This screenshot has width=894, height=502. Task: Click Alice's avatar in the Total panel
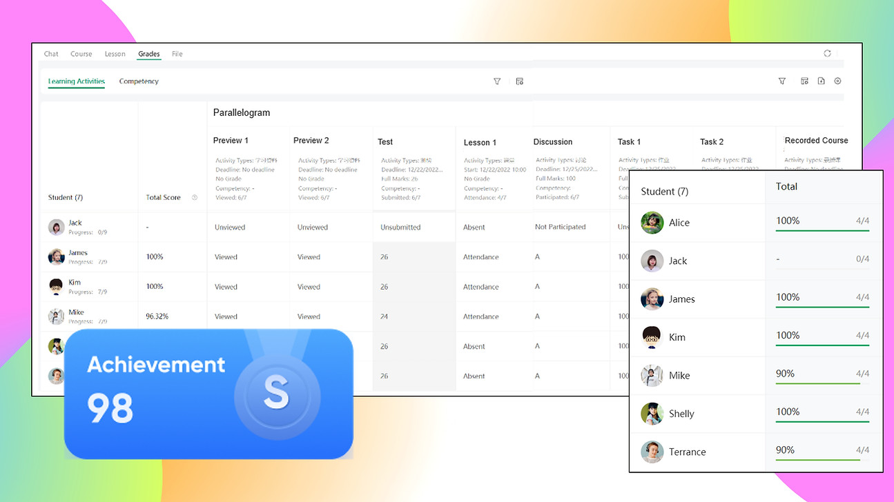[652, 223]
